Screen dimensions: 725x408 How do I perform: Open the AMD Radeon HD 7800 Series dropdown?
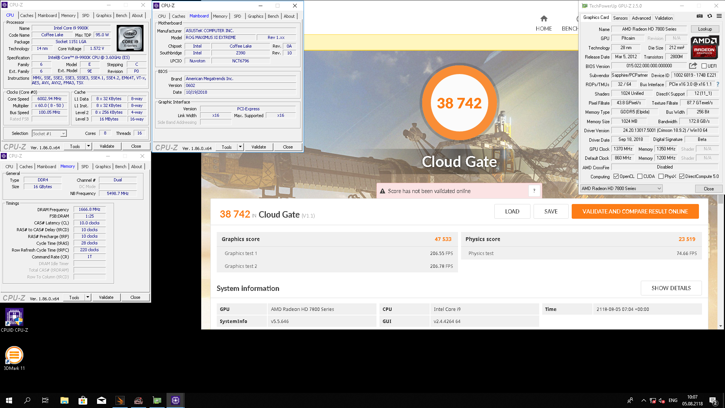(x=622, y=189)
